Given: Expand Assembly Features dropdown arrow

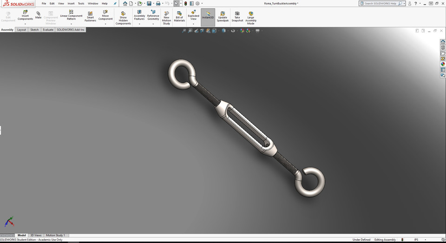Looking at the screenshot, I should [139, 24].
